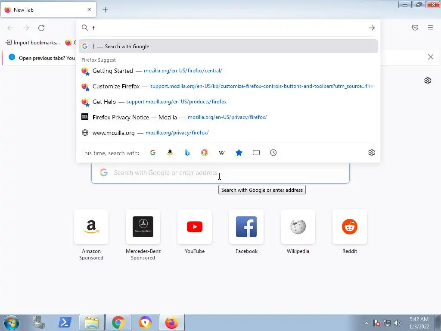Open the Windows Start menu

click(x=12, y=322)
